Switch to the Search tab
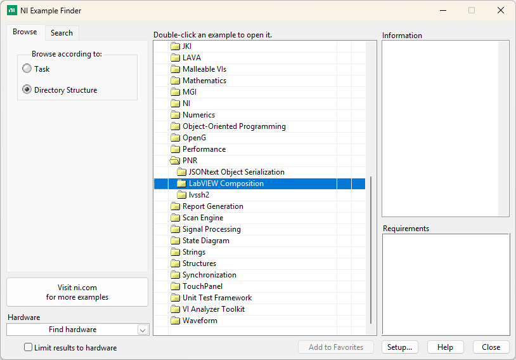 click(61, 33)
